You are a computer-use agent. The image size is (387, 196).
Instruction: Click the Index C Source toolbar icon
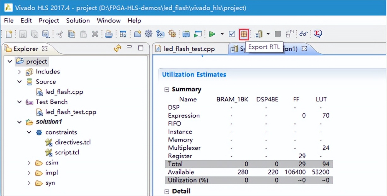click(186, 34)
